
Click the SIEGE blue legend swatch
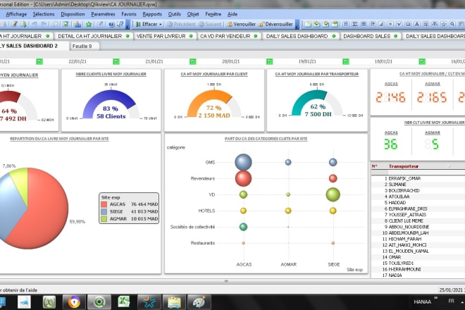[104, 211]
